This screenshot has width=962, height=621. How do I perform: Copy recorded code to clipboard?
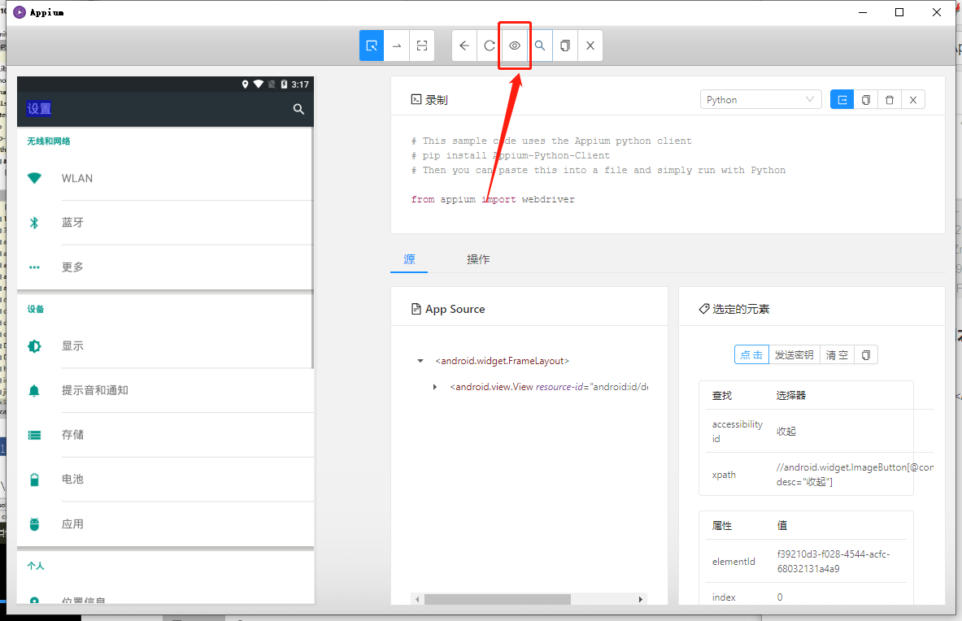point(866,99)
